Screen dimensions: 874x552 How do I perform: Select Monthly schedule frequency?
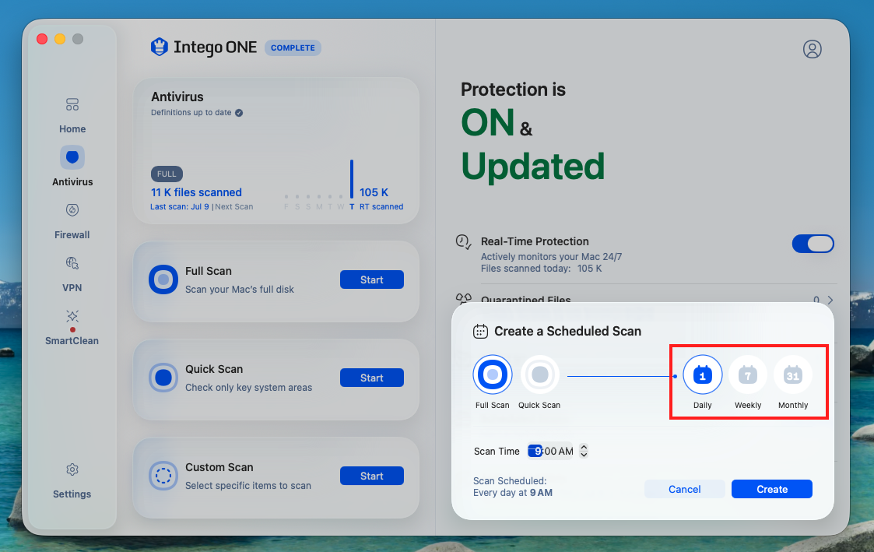[792, 374]
